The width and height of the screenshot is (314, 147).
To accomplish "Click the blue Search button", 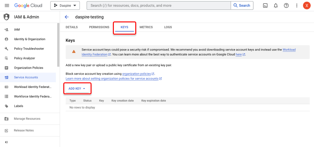I will tap(242, 6).
